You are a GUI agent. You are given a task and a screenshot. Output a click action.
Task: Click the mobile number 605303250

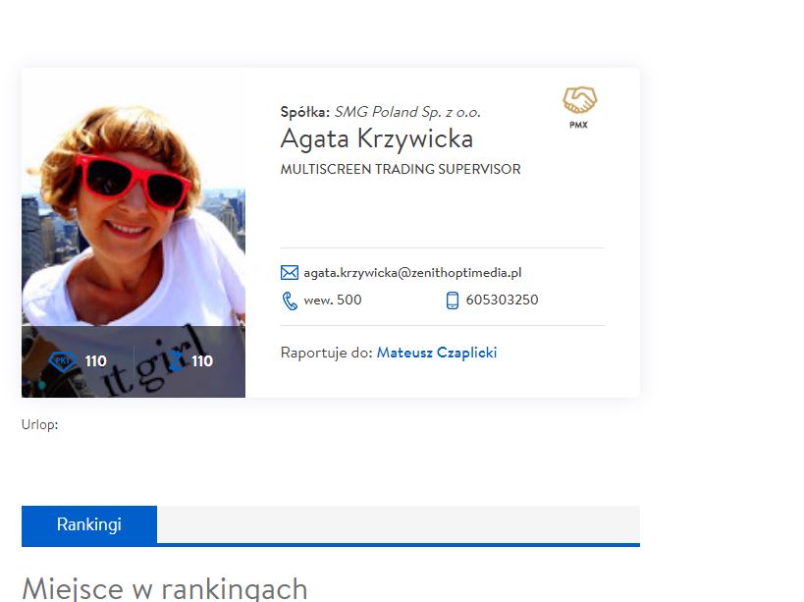tap(502, 300)
